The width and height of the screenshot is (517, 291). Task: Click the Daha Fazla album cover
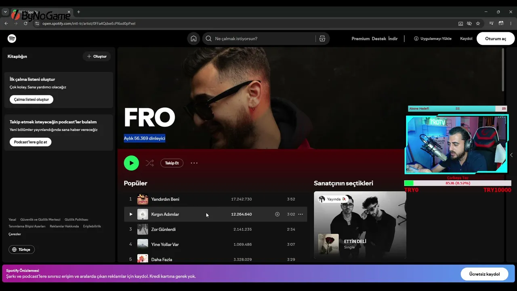[x=143, y=259]
